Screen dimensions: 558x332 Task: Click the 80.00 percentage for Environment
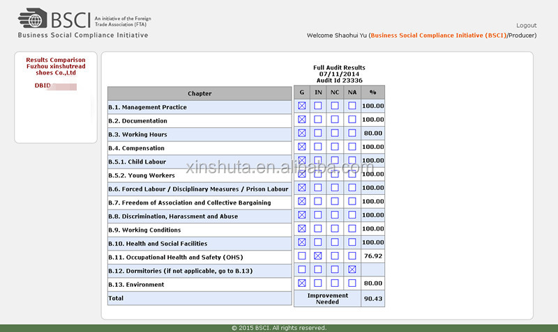click(x=373, y=283)
